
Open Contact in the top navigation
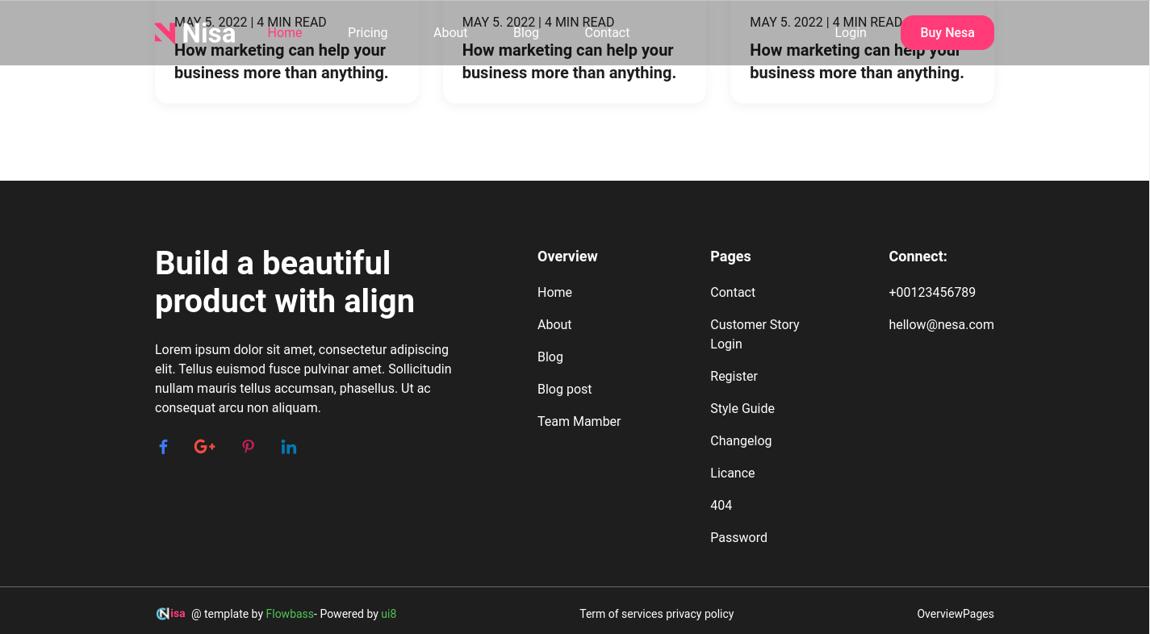pyautogui.click(x=607, y=32)
